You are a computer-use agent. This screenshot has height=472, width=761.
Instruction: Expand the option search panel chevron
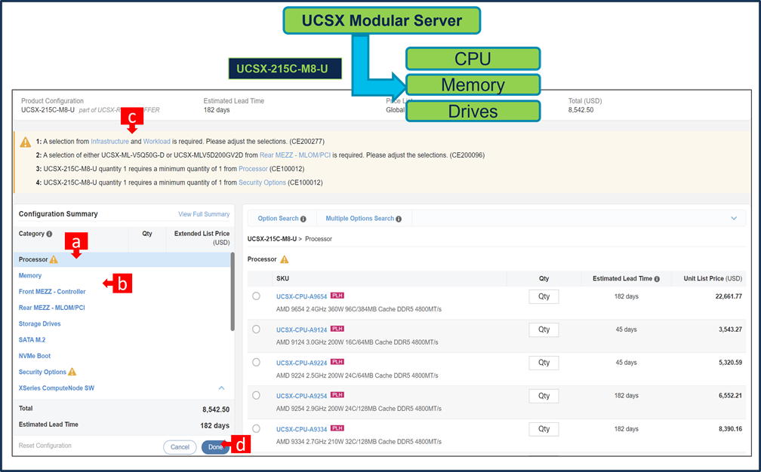[x=734, y=219]
